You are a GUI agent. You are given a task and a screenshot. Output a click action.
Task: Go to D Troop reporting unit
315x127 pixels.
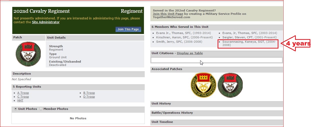tap(89, 97)
